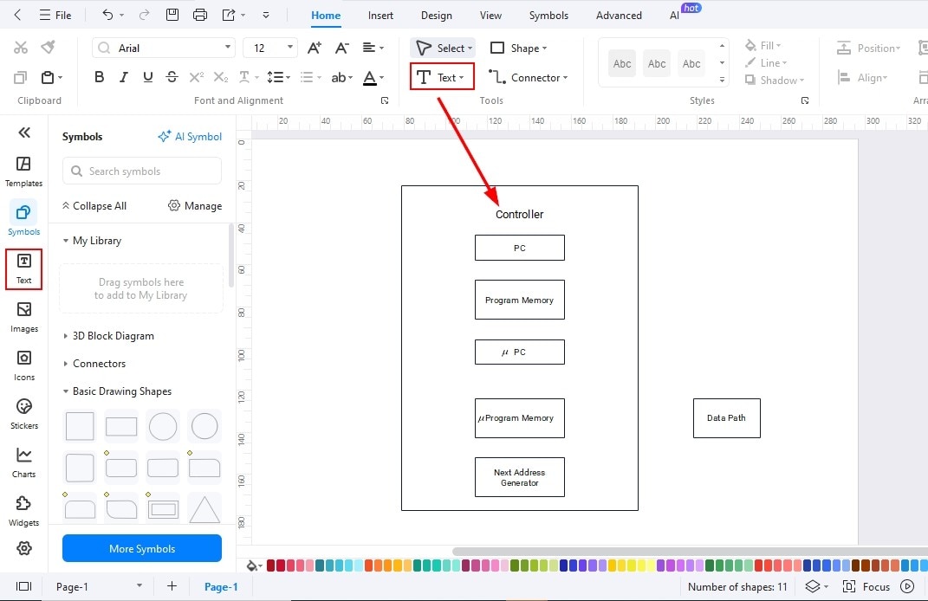The height and width of the screenshot is (601, 928).
Task: Switch to the Insert ribbon tab
Action: tap(380, 15)
